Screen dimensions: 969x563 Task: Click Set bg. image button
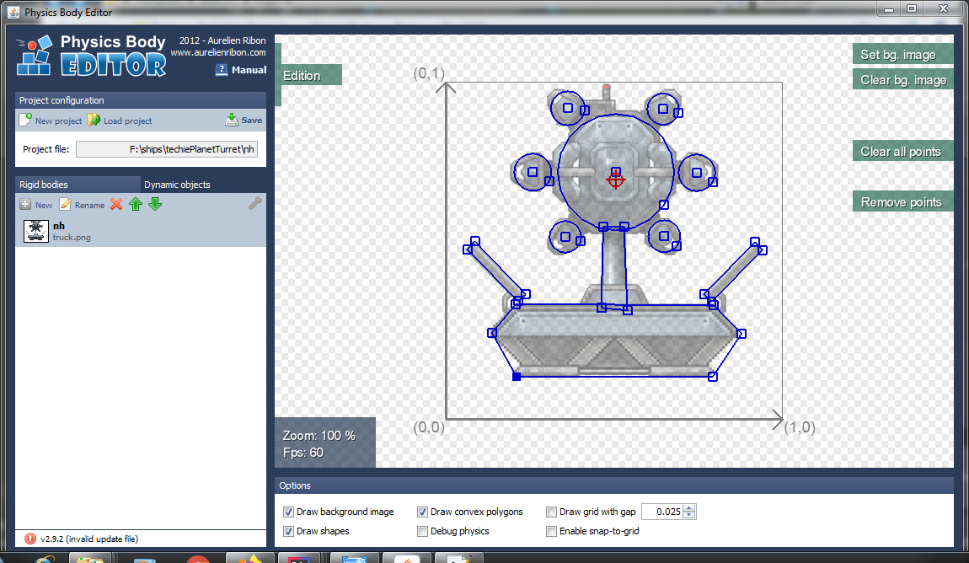pyautogui.click(x=903, y=55)
